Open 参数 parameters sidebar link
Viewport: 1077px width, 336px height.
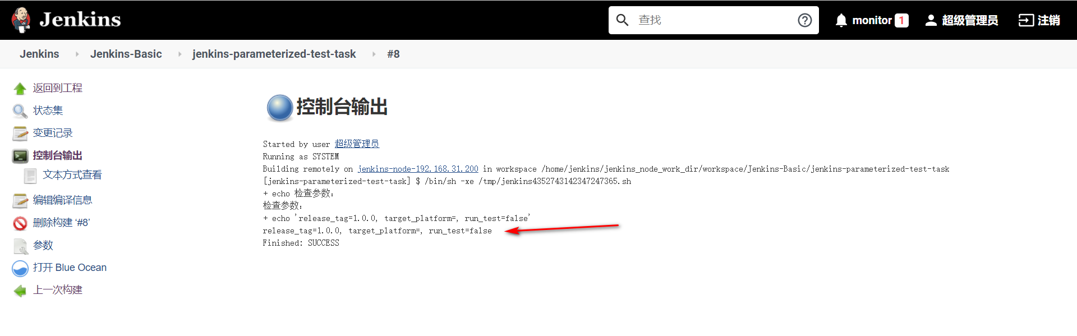43,245
